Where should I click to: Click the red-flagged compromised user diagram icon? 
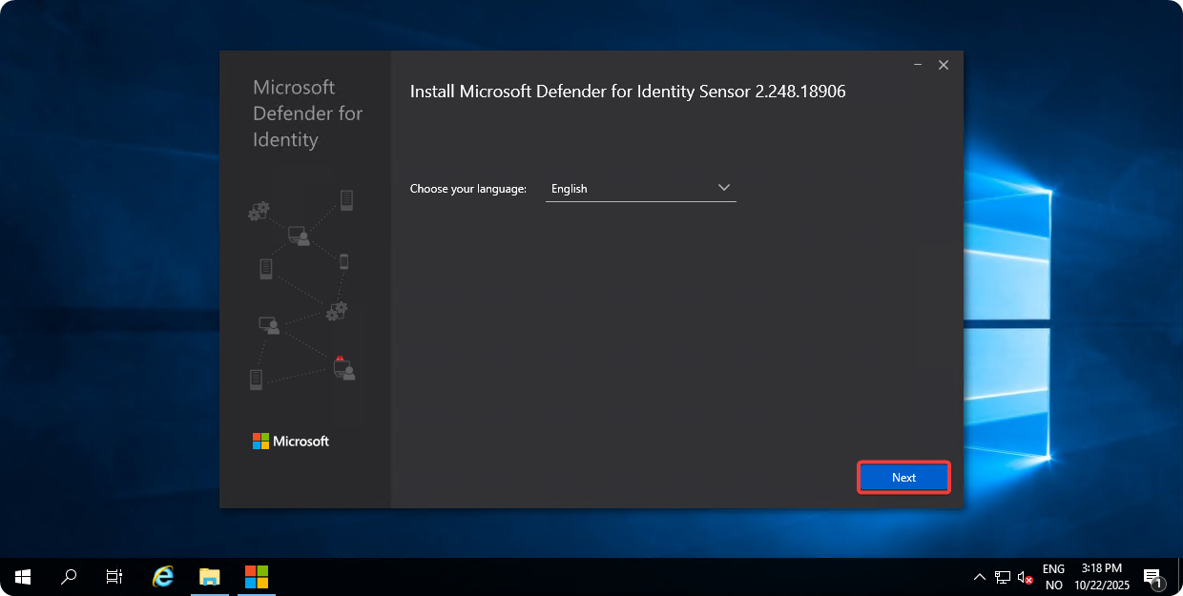pos(343,367)
